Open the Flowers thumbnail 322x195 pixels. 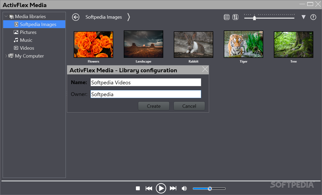point(93,44)
